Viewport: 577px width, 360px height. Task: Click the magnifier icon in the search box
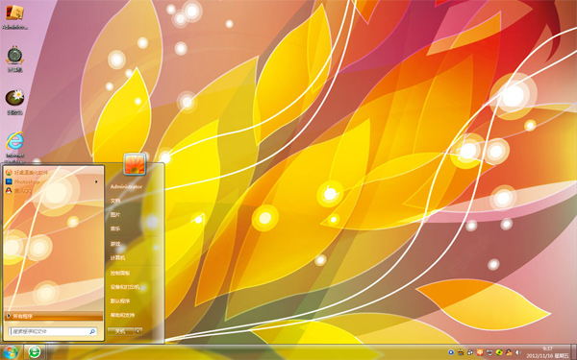coord(92,331)
